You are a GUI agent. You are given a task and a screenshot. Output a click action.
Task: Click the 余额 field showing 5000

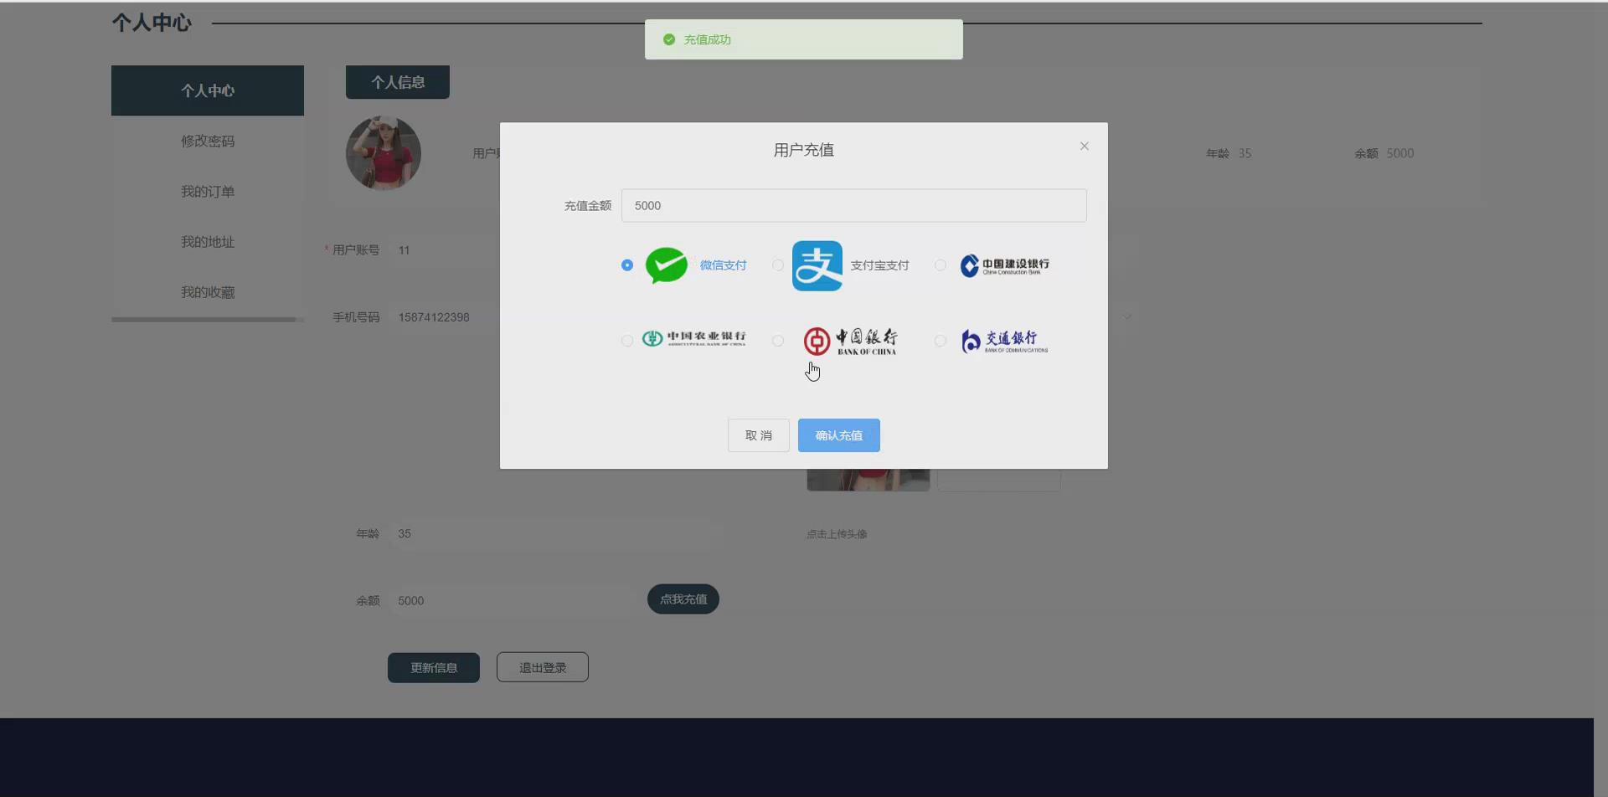[x=513, y=600]
